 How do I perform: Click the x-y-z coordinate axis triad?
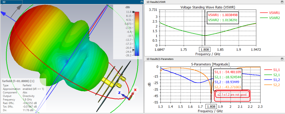tap(129, 93)
